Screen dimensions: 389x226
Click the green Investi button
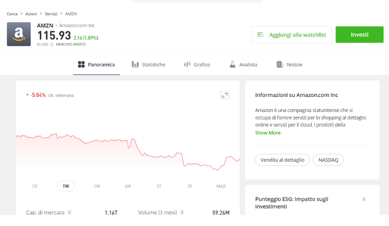coord(359,35)
